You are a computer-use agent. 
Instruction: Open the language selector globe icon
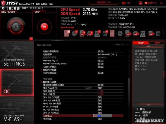pos(146,3)
